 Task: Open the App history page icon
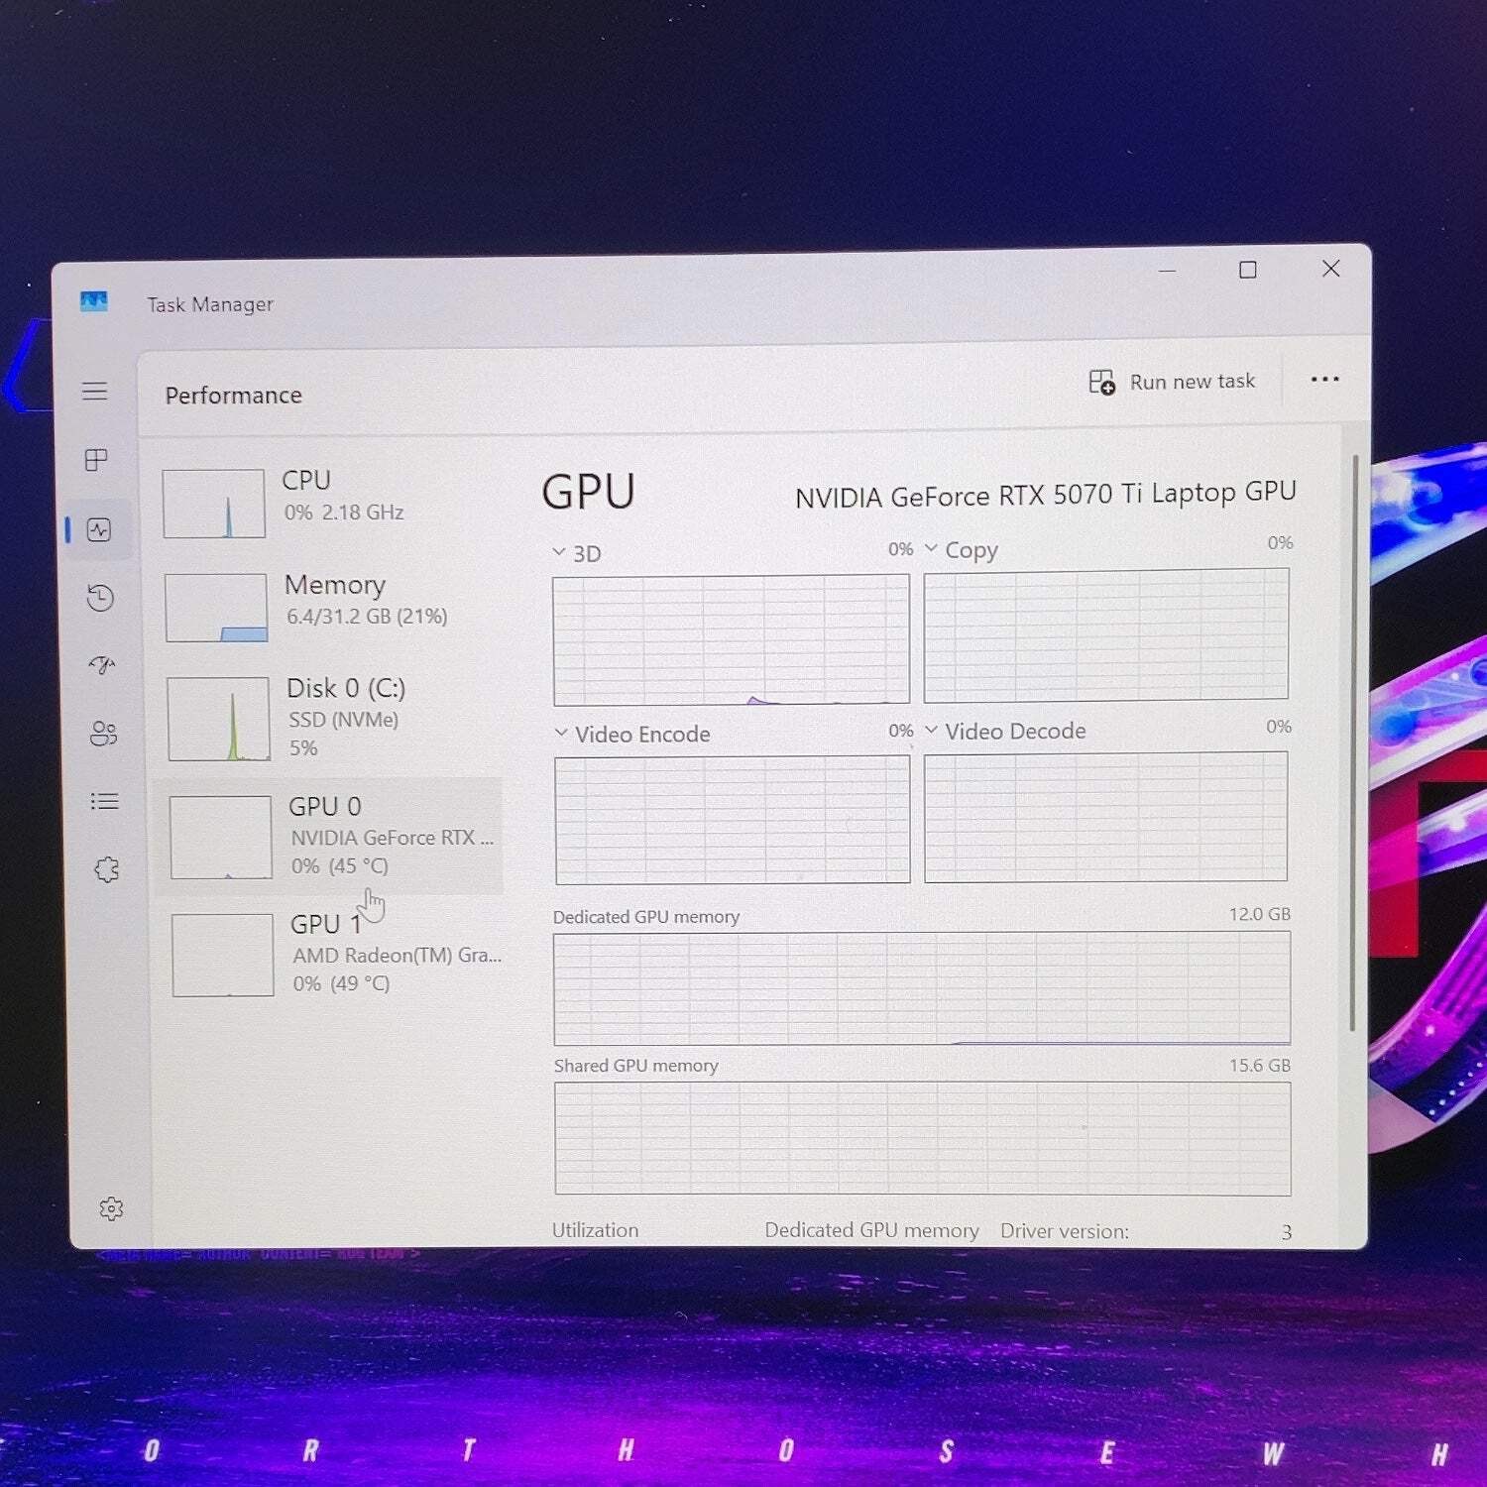point(100,598)
